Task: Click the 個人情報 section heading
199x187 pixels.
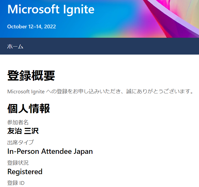Action: pos(29,108)
